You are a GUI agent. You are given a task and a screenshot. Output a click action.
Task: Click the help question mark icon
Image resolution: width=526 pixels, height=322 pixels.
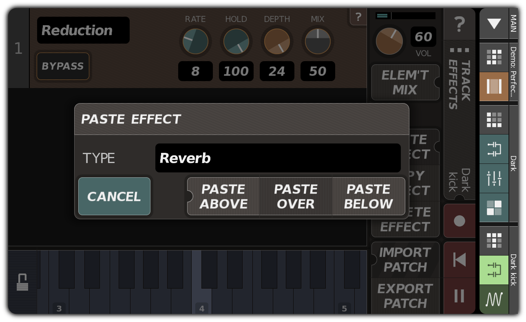pyautogui.click(x=460, y=24)
